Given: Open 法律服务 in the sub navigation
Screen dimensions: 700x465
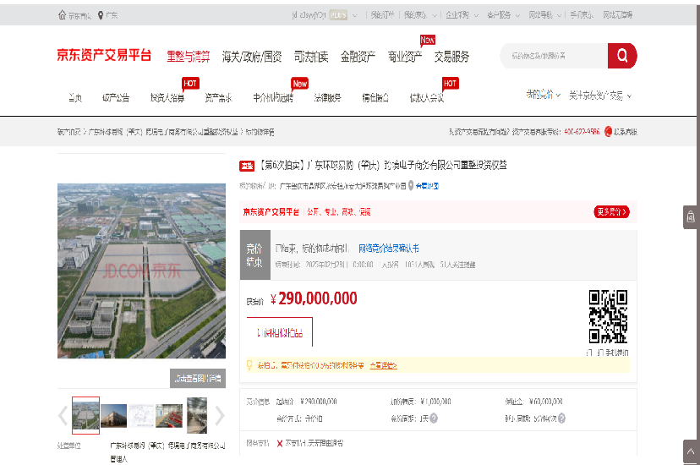Looking at the screenshot, I should (328, 98).
